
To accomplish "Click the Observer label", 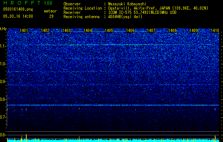I will pos(72,4).
